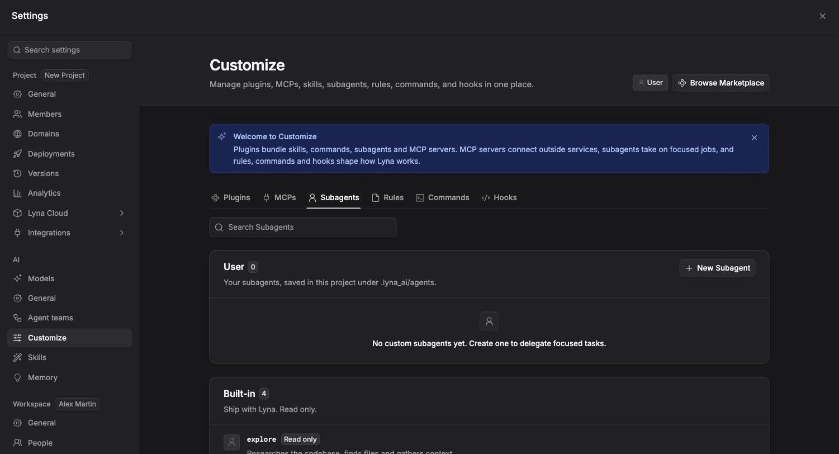Click the Versions history icon
This screenshot has height=454, width=839.
17,173
